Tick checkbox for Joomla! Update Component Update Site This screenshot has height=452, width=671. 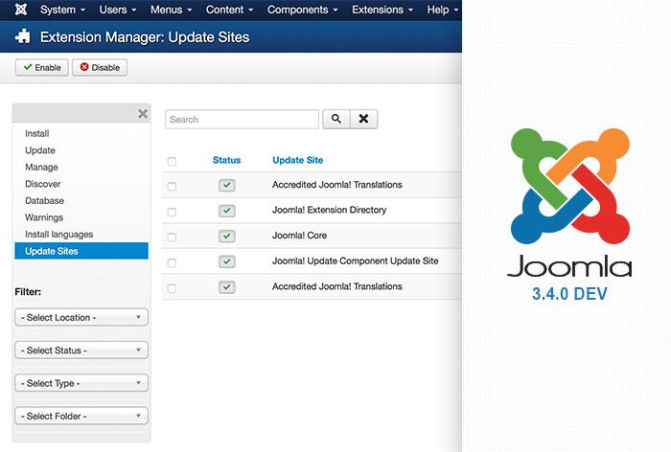pos(172,263)
